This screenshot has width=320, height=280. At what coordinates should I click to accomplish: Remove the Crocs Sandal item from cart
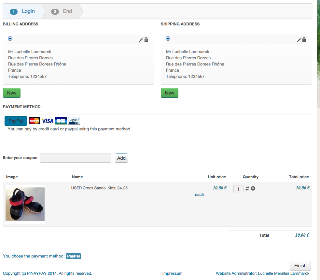pyautogui.click(x=253, y=188)
